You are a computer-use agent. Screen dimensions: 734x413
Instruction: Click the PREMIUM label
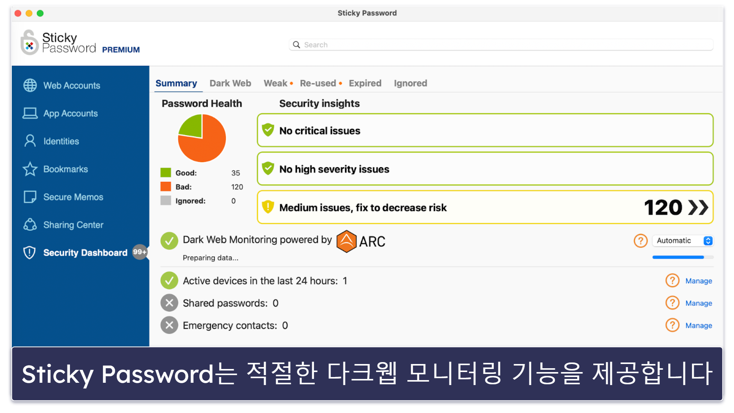point(121,50)
